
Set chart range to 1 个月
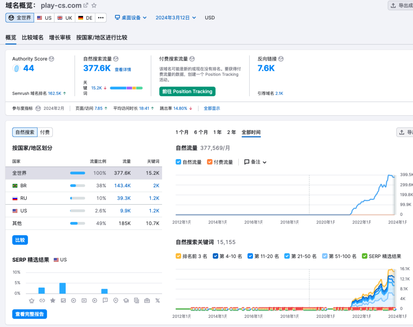[x=182, y=132]
